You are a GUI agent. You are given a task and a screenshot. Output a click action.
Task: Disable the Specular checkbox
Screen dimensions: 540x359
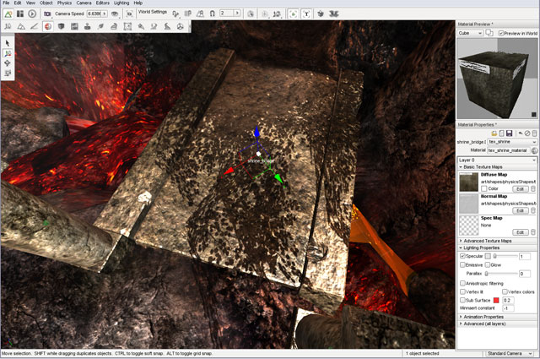[x=462, y=256]
